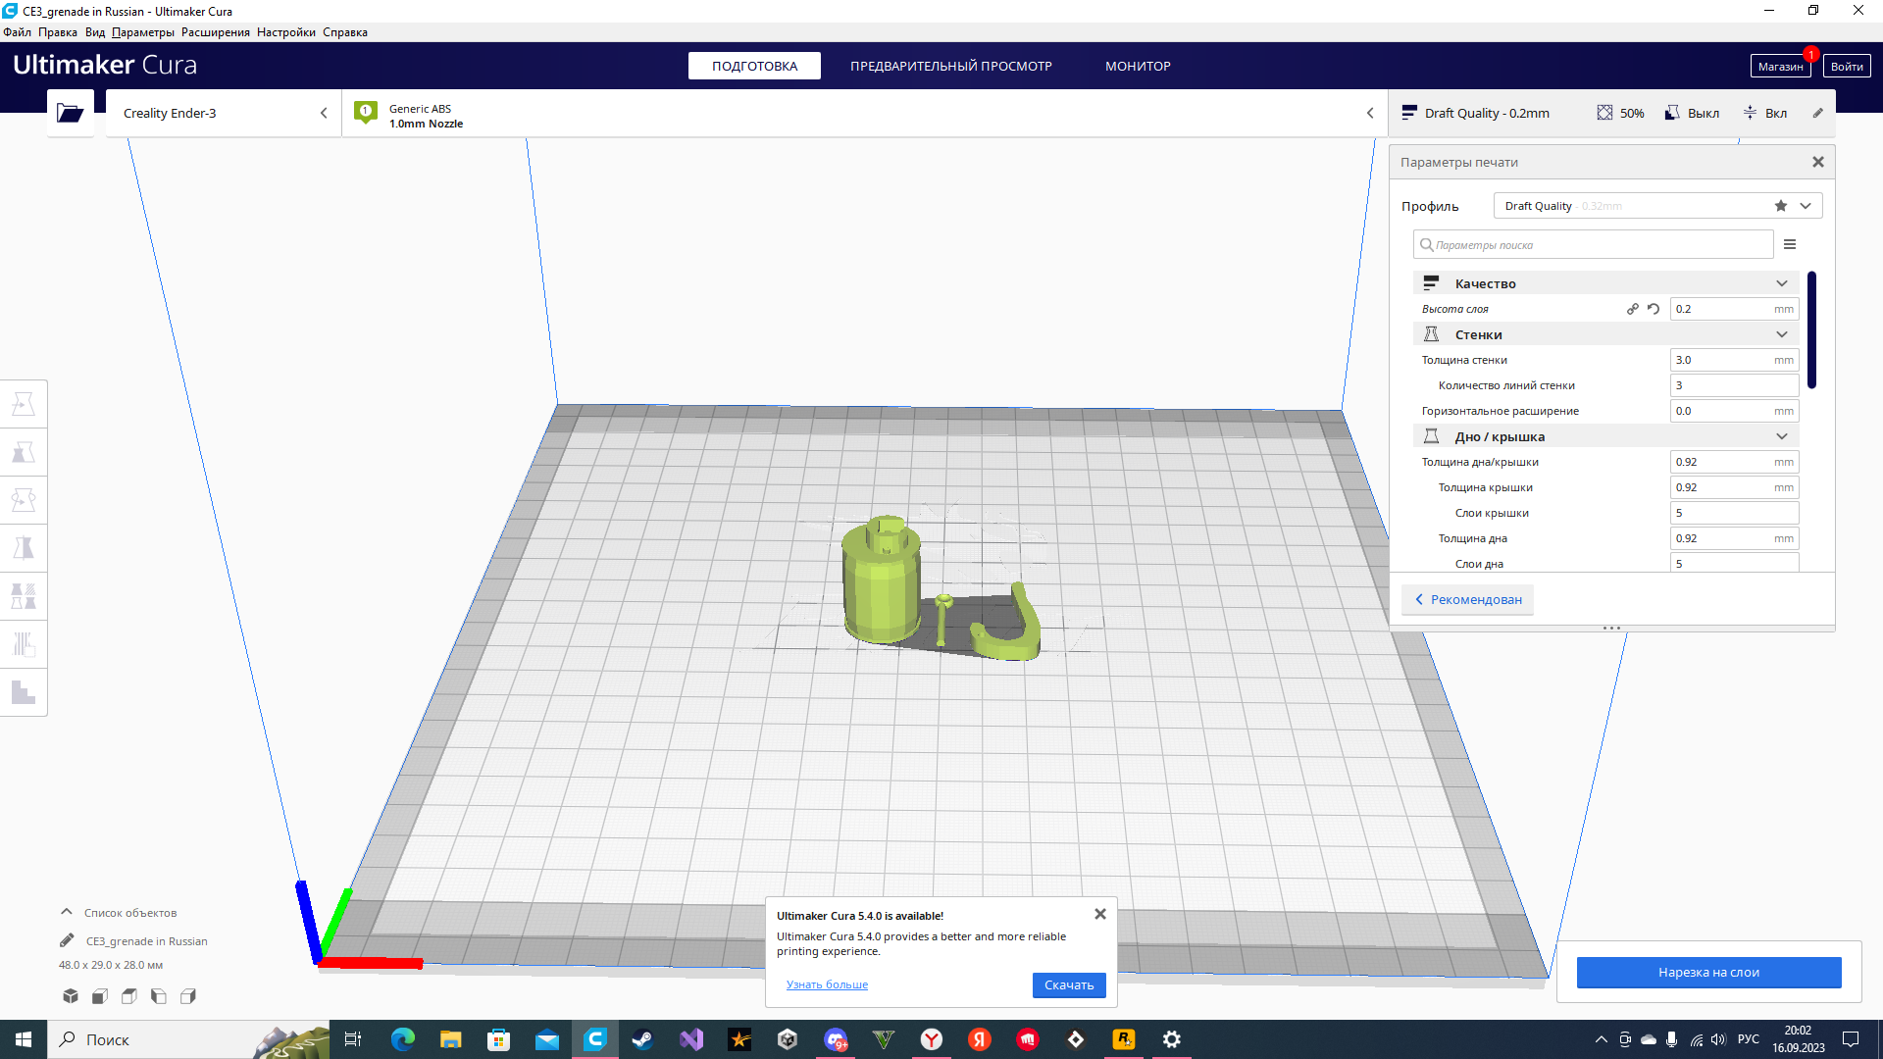This screenshot has height=1059, width=1883.
Task: Click the pencil edit icon in print settings bar
Action: [1817, 113]
